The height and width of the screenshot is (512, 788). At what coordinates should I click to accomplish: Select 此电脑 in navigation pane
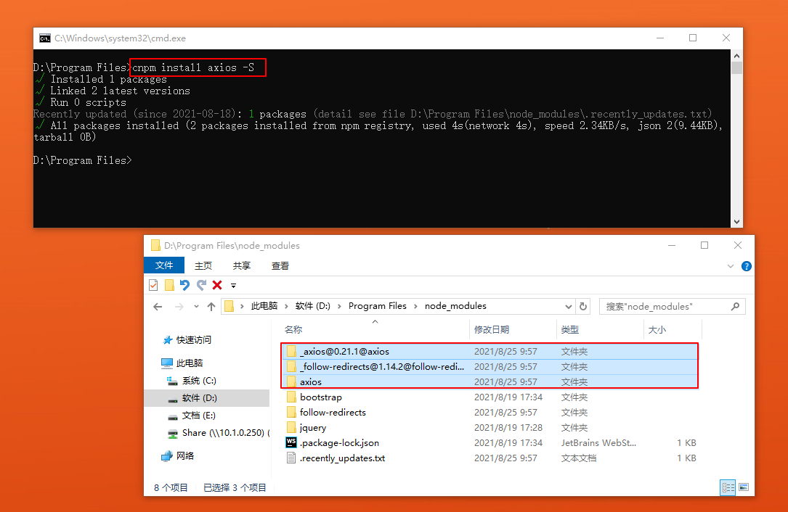click(190, 363)
